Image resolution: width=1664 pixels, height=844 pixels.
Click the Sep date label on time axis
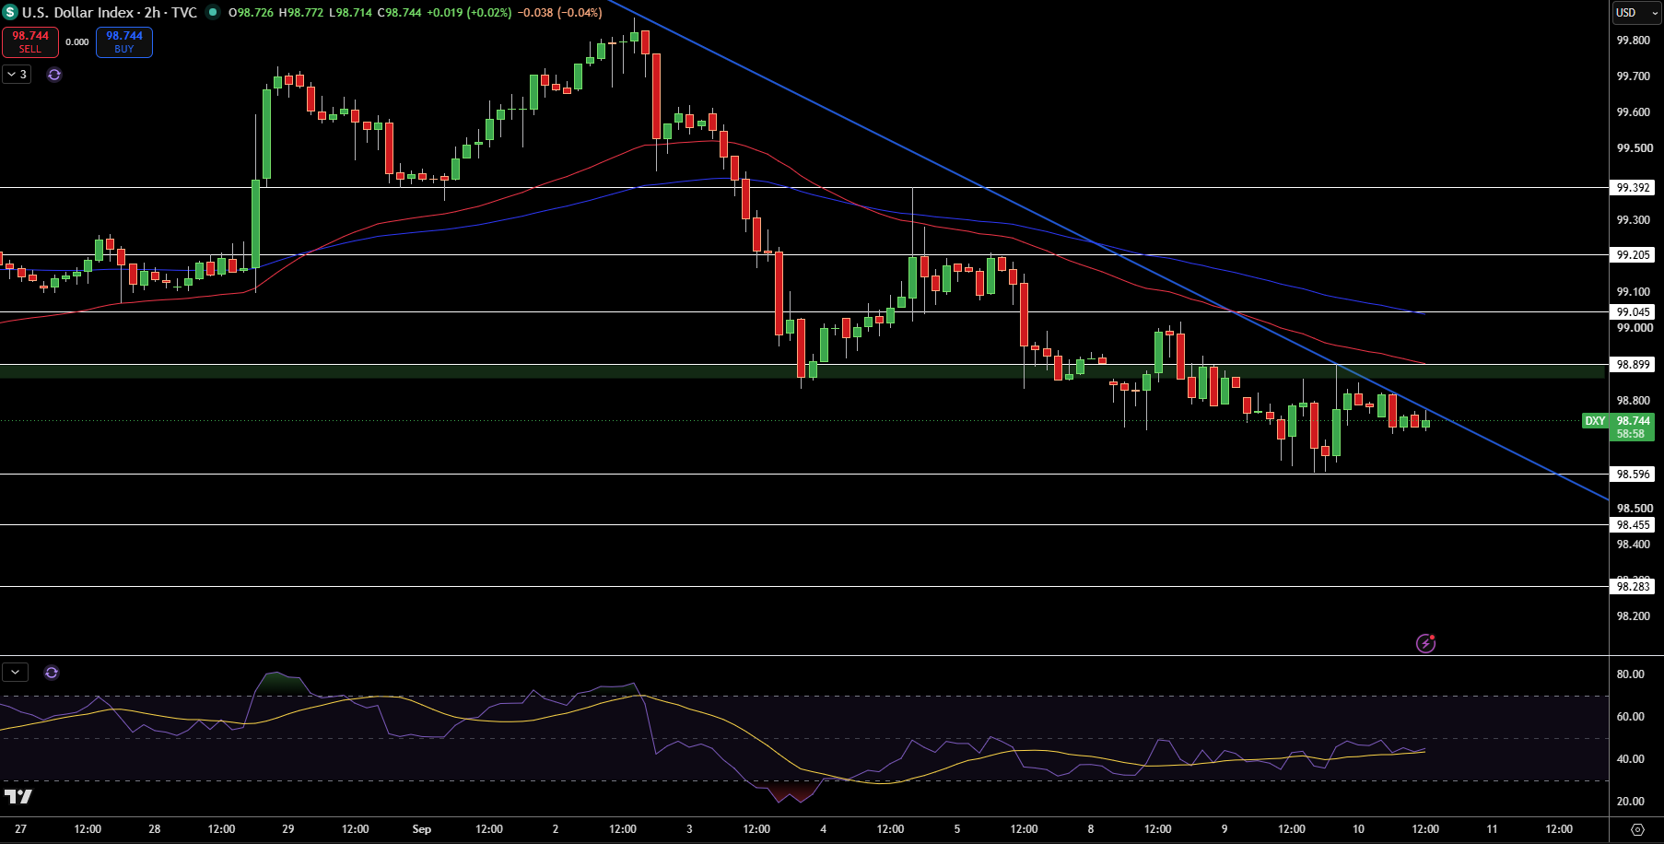pos(422,829)
